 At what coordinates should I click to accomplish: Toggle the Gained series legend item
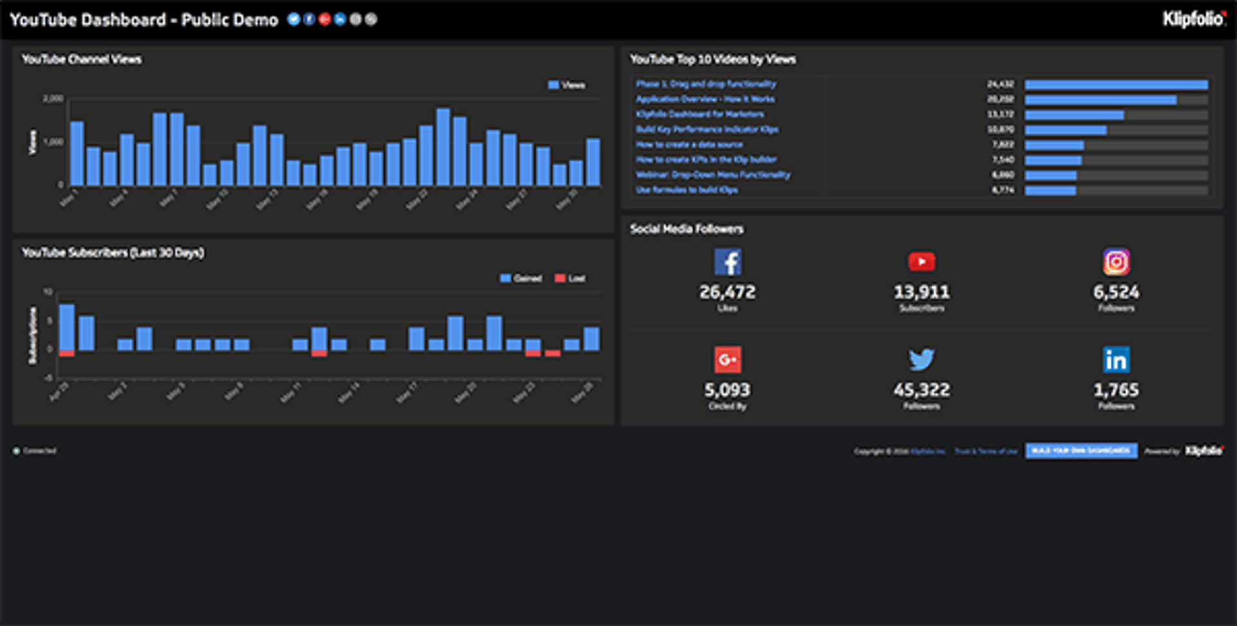click(x=521, y=278)
